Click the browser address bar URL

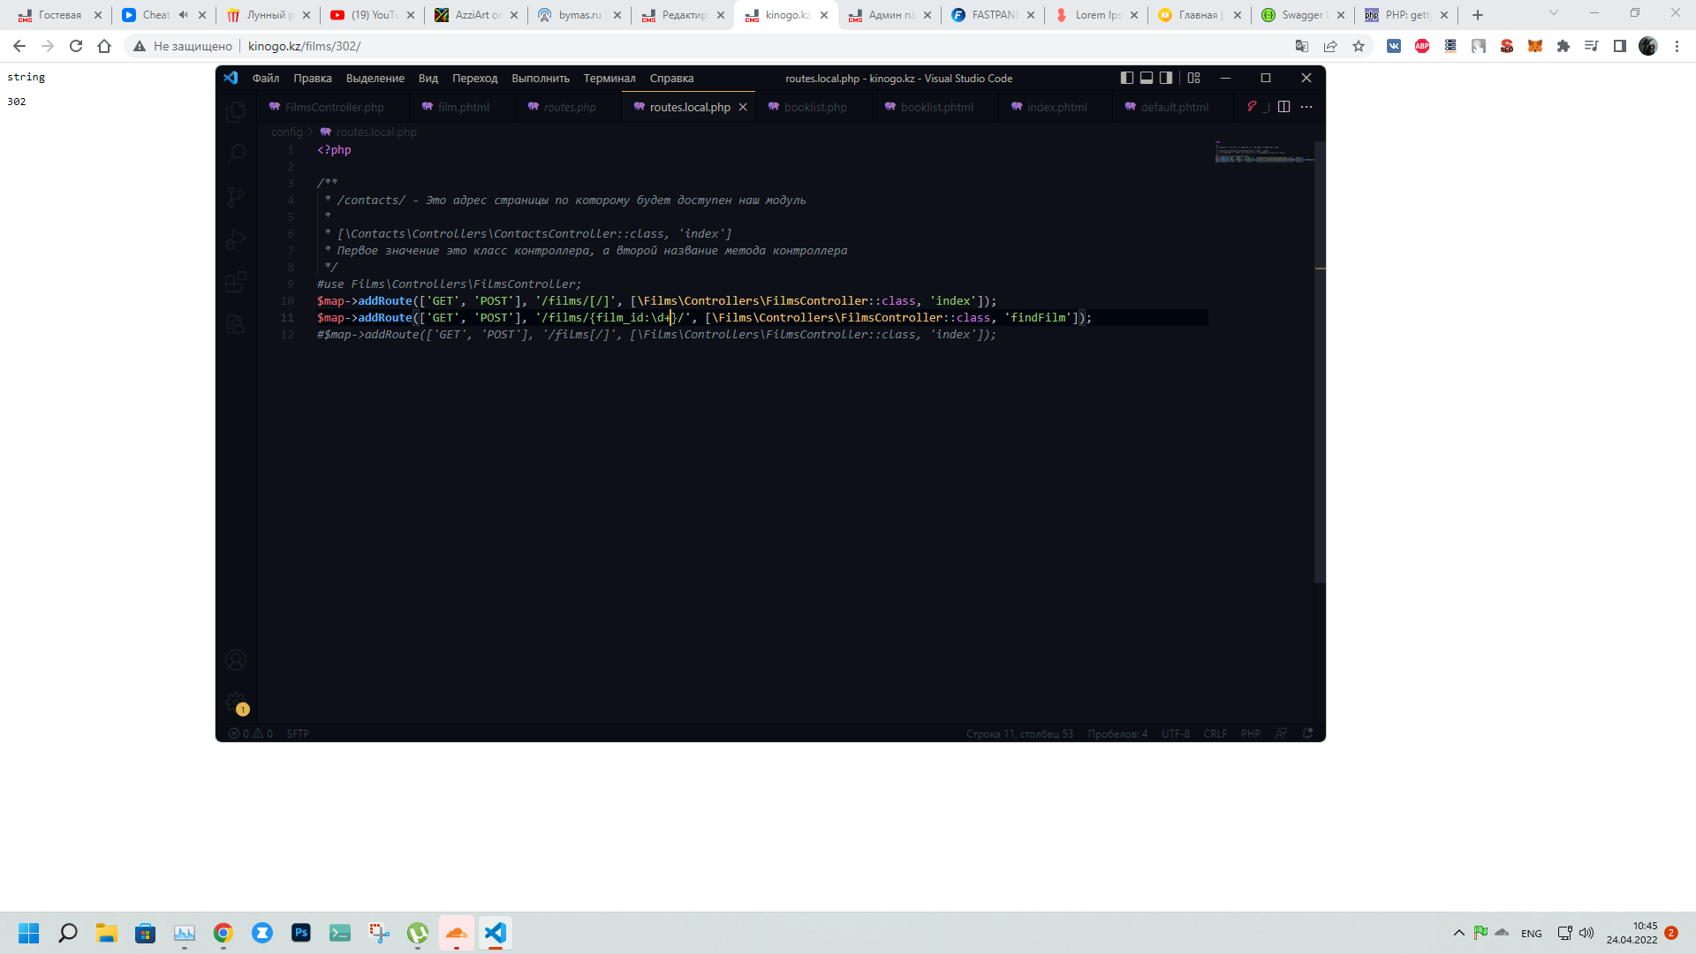(304, 46)
